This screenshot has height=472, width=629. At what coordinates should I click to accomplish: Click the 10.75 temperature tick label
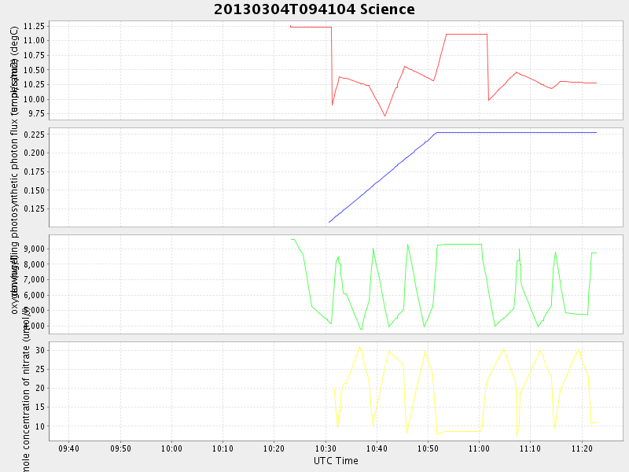click(34, 55)
